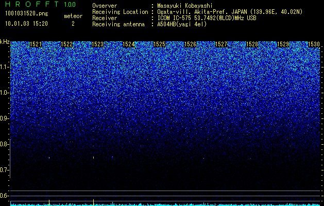Image resolution: width=324 pixels, height=206 pixels.
Task: Click the yellow meteor spike below 1523
Action: click(94, 202)
